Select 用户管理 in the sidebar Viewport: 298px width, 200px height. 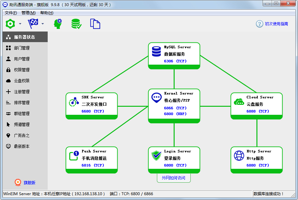[x=22, y=59]
